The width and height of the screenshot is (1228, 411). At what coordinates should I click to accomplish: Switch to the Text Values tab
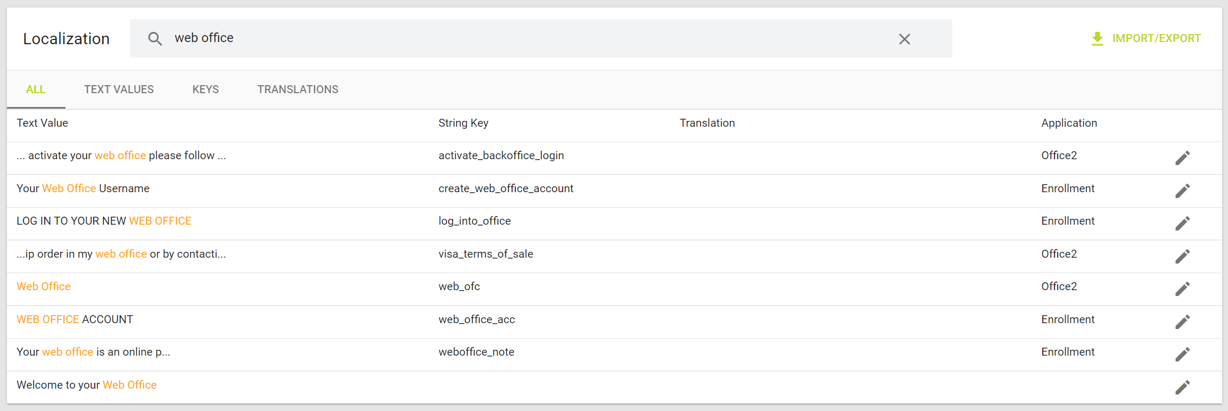[119, 89]
